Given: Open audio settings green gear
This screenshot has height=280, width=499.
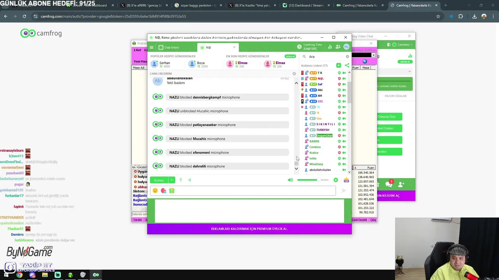Looking at the screenshot, I should tap(336, 180).
